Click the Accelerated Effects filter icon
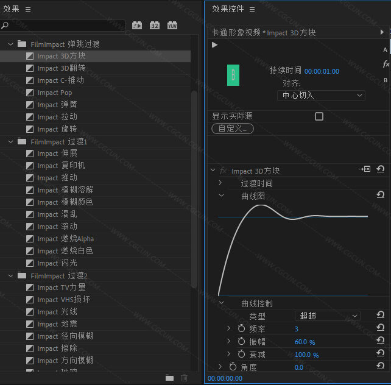Screen dimensions: 391x385 click(138, 26)
